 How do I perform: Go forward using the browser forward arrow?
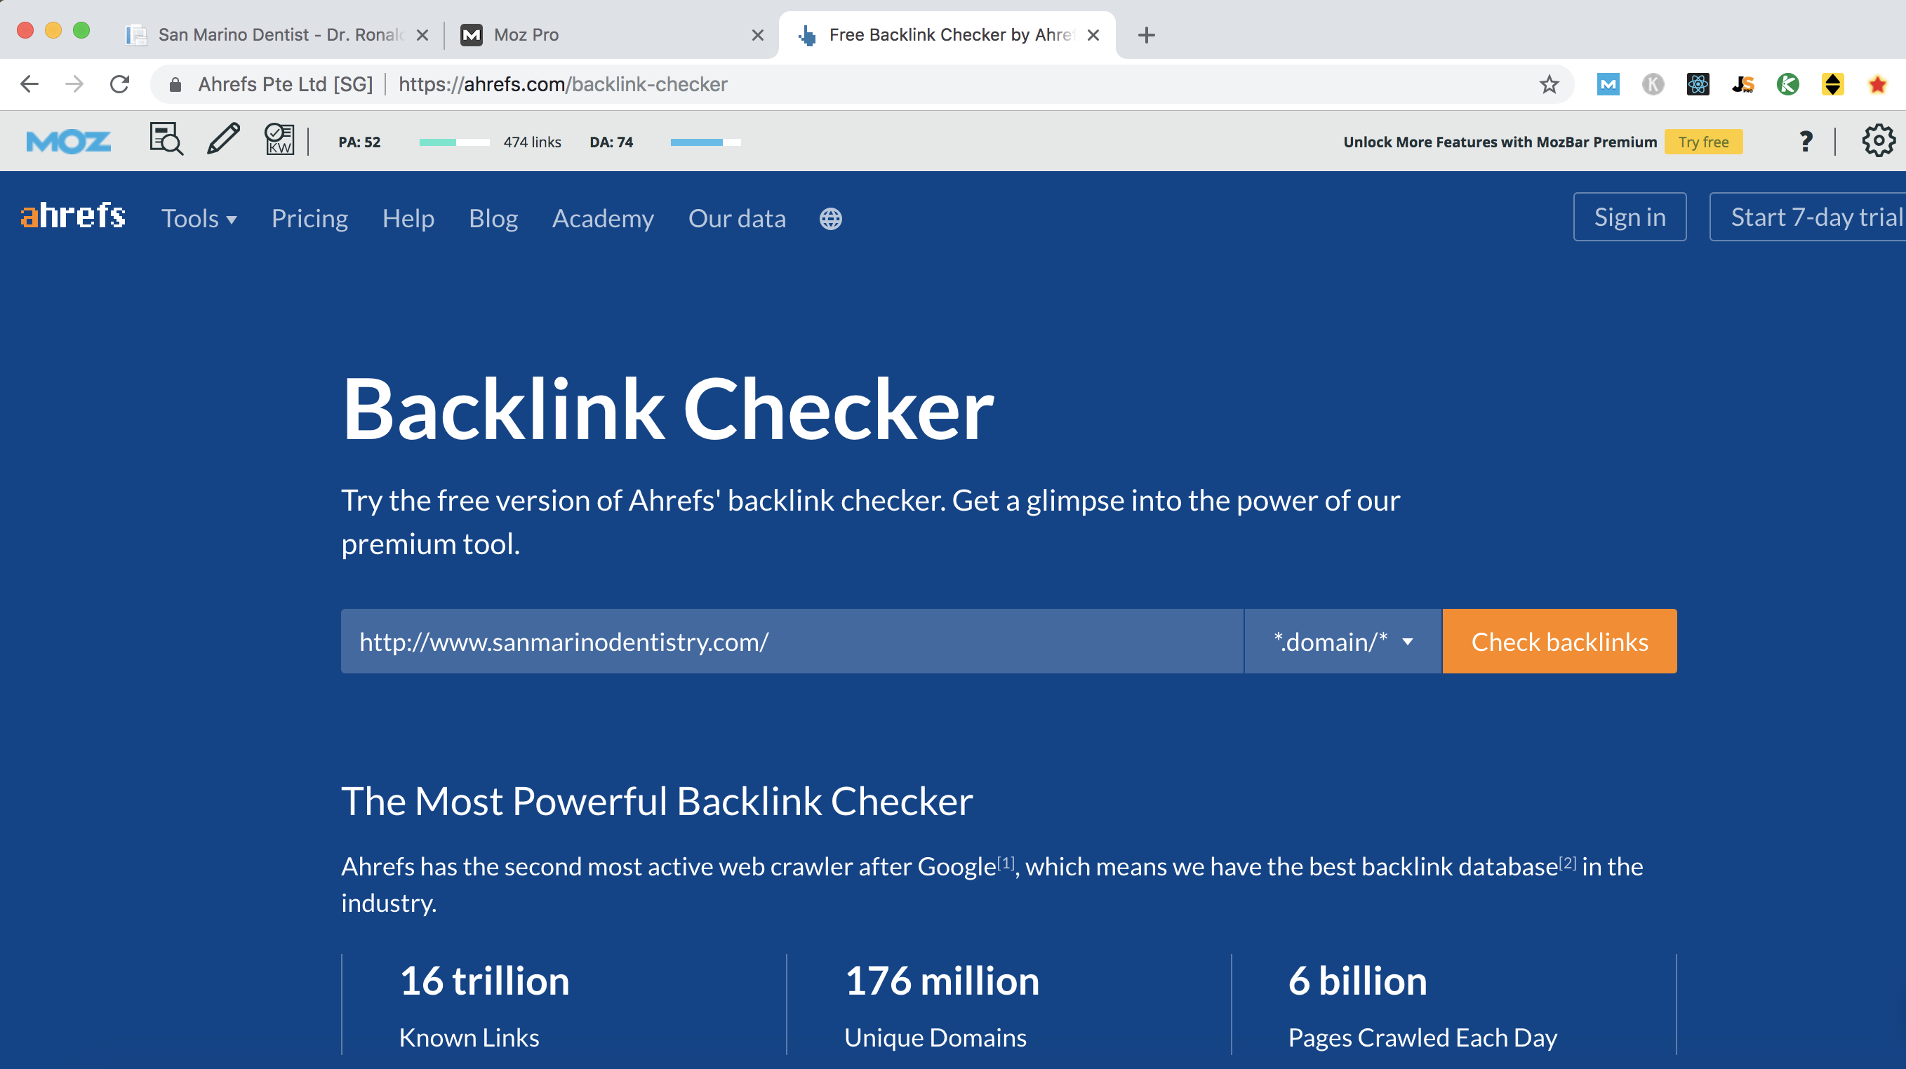click(x=74, y=84)
